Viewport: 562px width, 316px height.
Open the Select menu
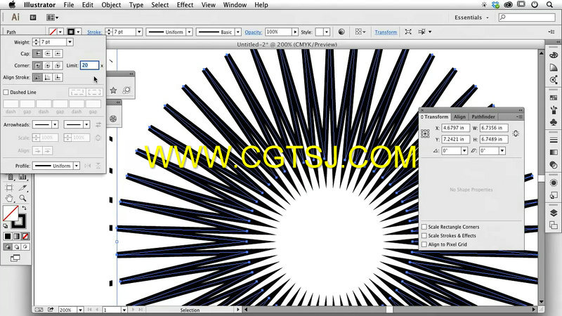click(x=160, y=5)
